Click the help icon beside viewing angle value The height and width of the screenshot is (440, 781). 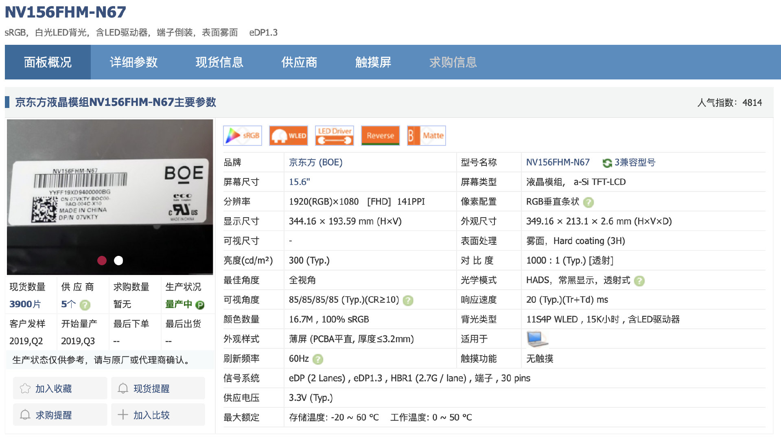(x=408, y=300)
